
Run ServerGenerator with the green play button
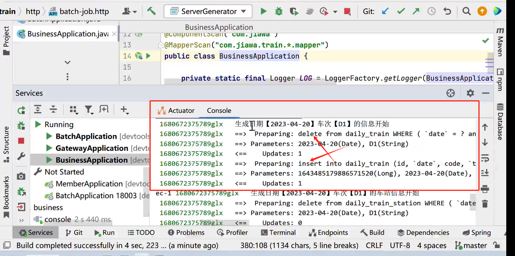pyautogui.click(x=263, y=11)
